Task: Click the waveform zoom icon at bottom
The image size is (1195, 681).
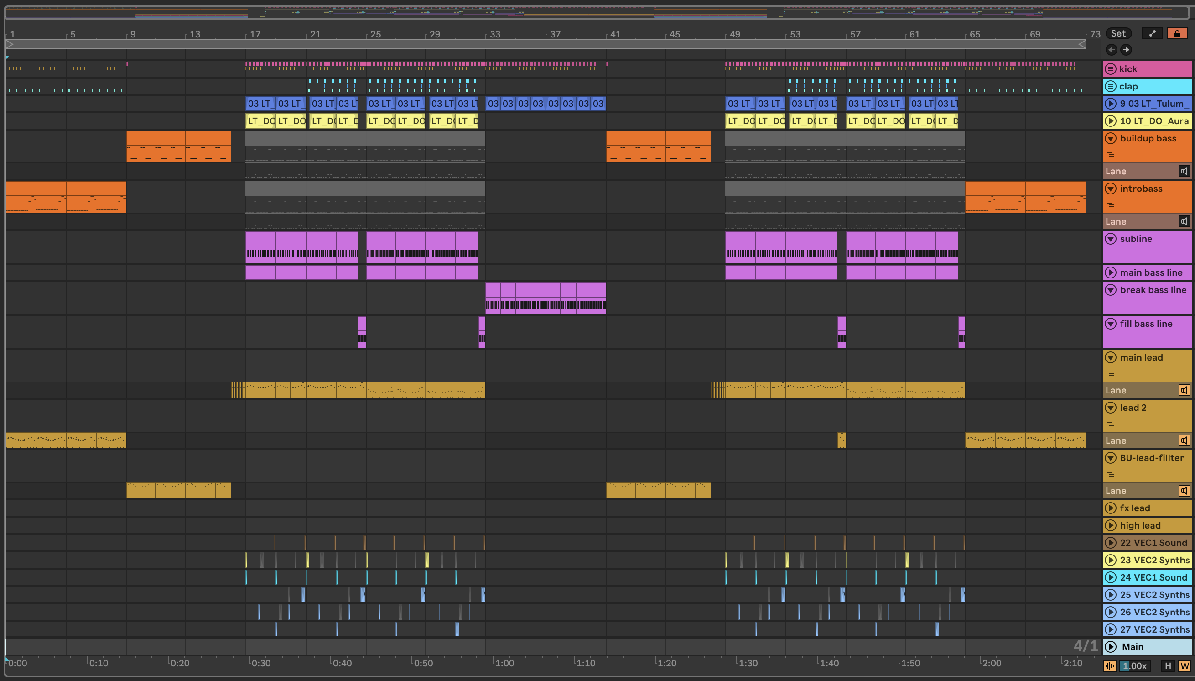Action: (x=1109, y=666)
